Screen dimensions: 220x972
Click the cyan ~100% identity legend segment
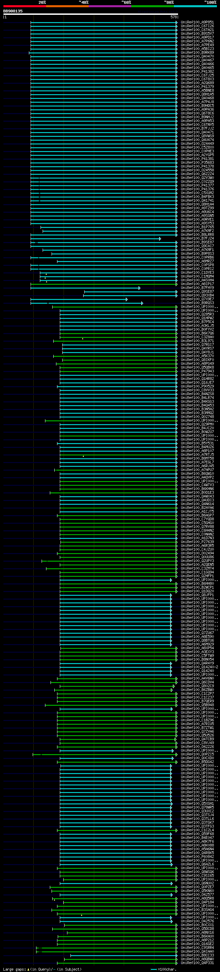point(195,6)
